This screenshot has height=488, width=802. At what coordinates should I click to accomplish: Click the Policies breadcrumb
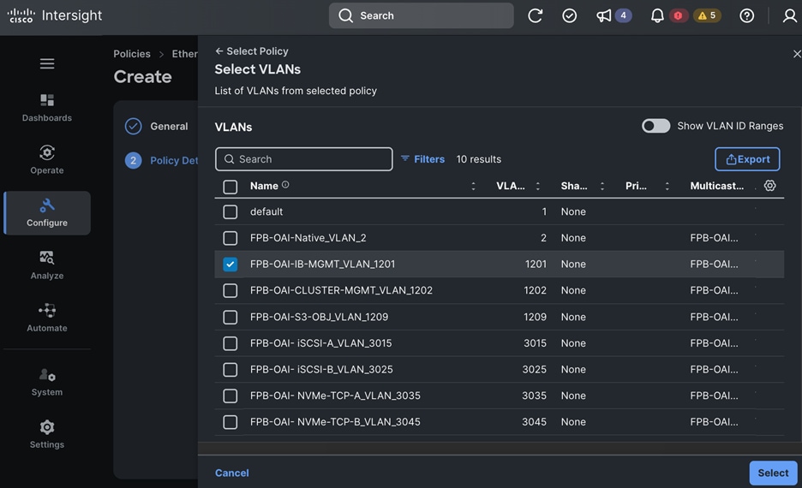(x=132, y=54)
